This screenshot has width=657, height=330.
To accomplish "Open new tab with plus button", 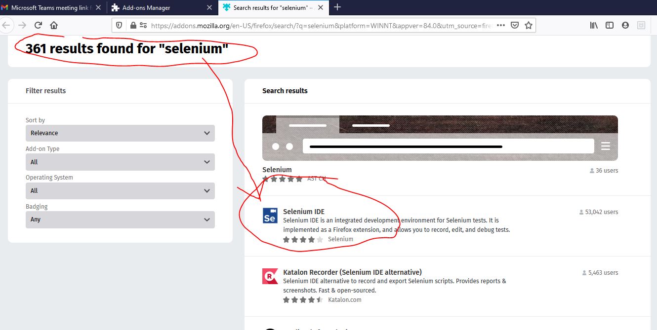I will pos(337,7).
